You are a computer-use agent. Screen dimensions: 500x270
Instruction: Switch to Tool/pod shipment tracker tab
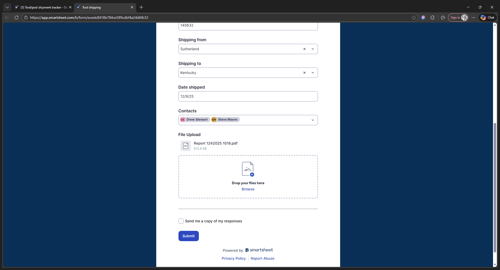tap(43, 7)
